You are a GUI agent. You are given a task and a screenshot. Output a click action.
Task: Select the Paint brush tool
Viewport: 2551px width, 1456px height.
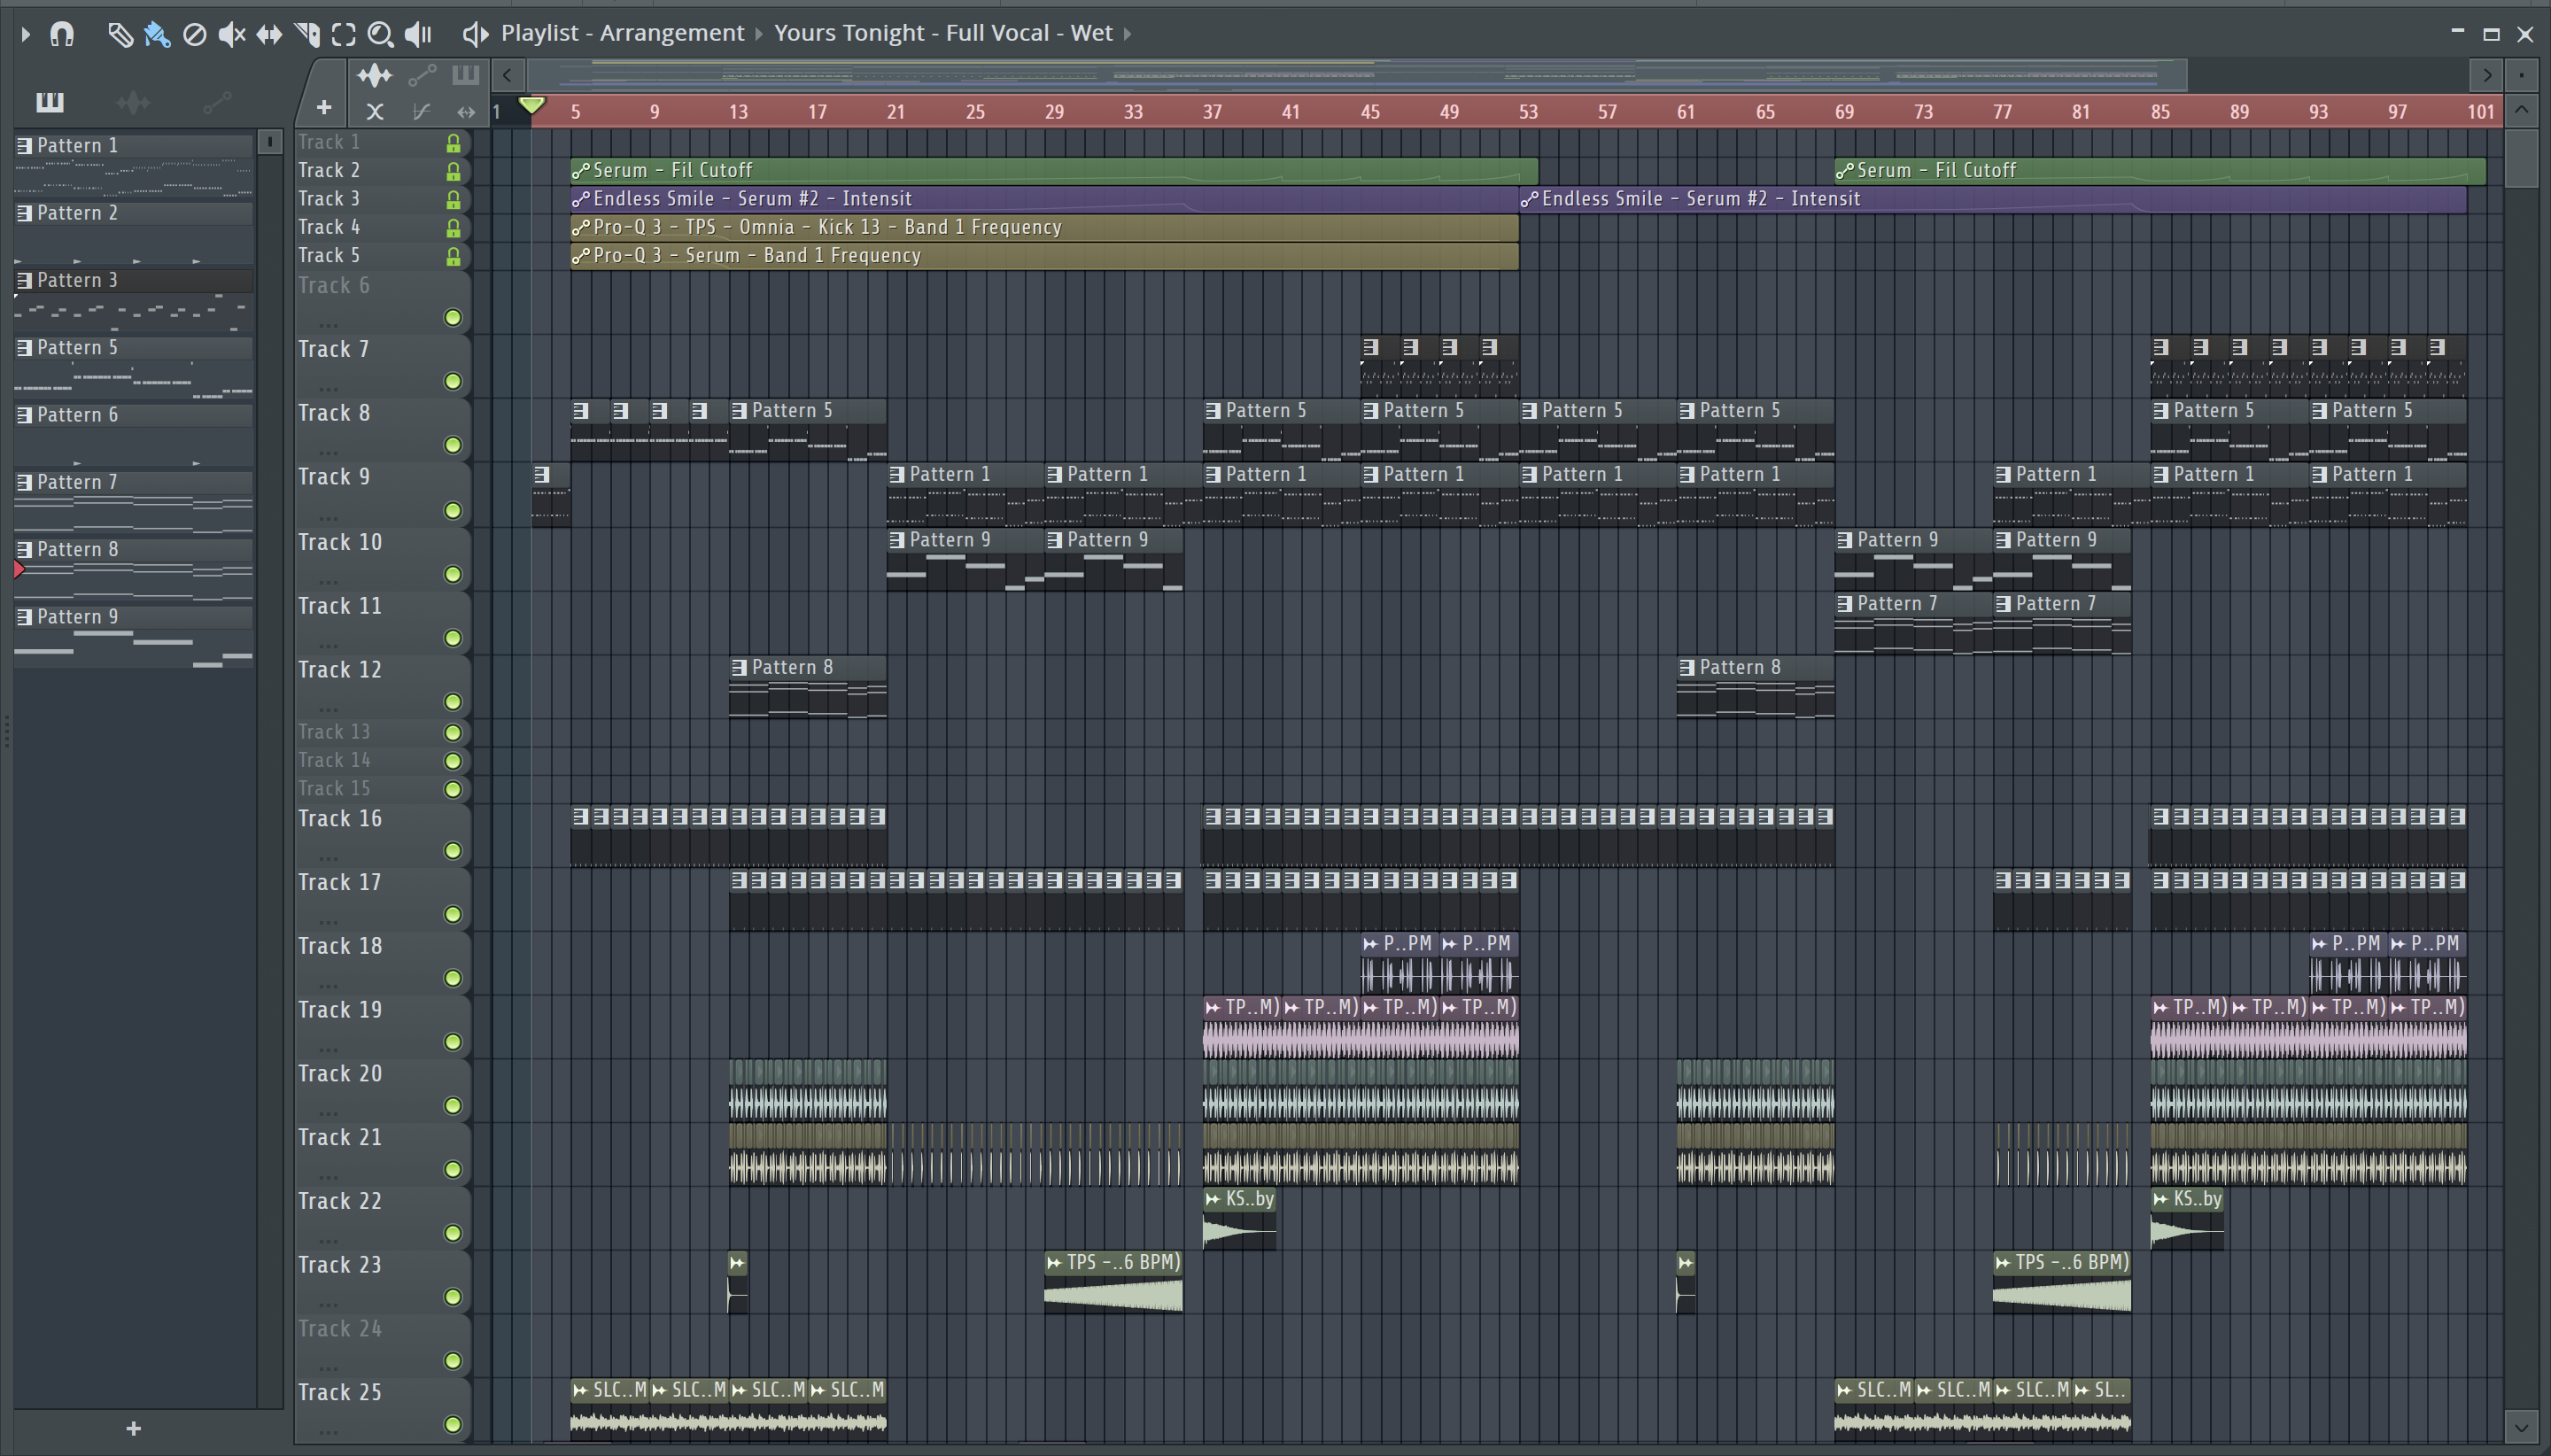click(157, 34)
